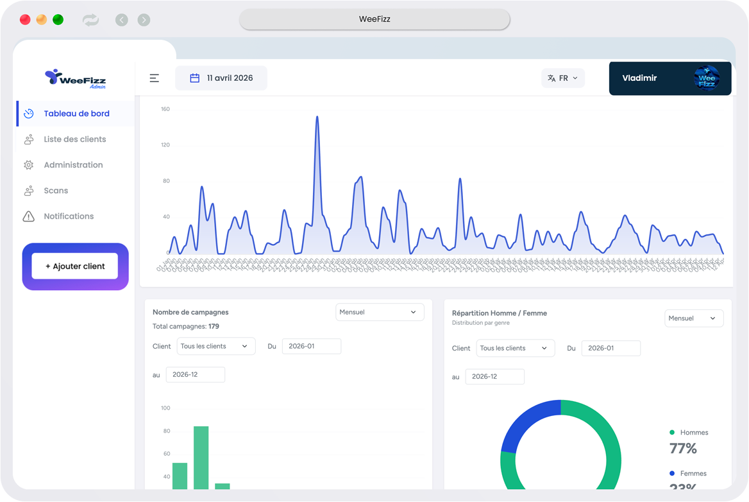Click the Notifications warning triangle icon
The height and width of the screenshot is (502, 749).
click(x=29, y=216)
